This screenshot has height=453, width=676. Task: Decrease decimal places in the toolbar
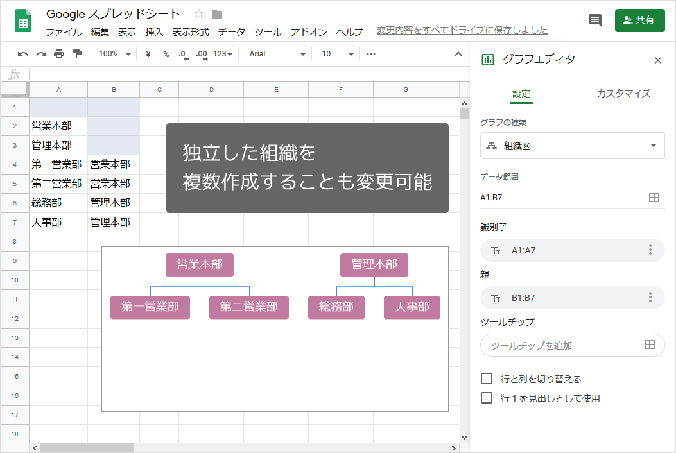click(x=183, y=54)
